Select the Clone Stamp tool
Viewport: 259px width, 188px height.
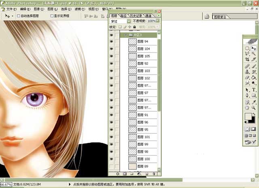click(x=247, y=72)
